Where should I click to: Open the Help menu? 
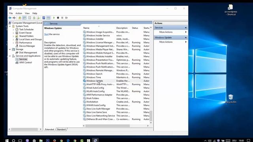(35, 13)
